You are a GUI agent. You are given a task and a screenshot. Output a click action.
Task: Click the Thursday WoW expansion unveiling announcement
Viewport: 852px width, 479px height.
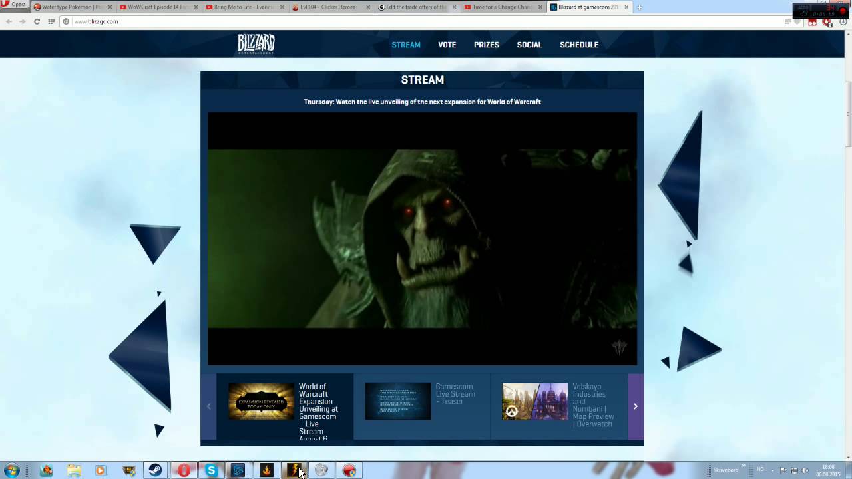(422, 102)
